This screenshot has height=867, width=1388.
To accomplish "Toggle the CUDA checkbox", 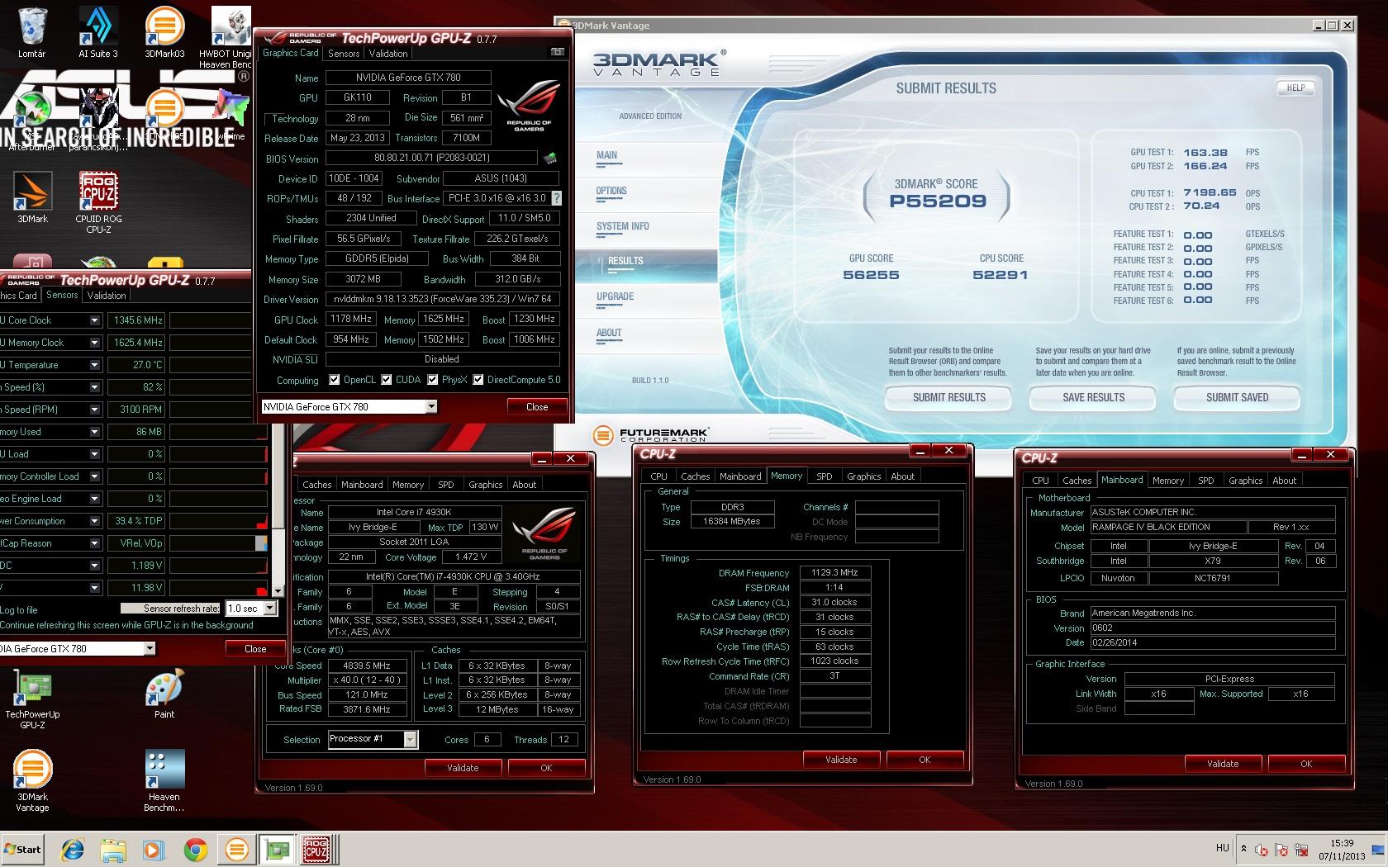I will [x=387, y=380].
